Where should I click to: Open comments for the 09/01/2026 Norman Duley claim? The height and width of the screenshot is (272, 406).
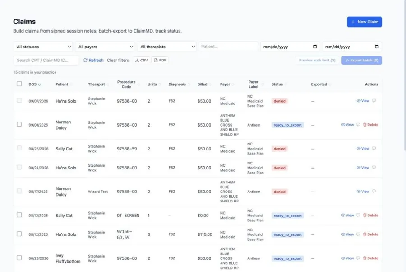[x=358, y=124]
